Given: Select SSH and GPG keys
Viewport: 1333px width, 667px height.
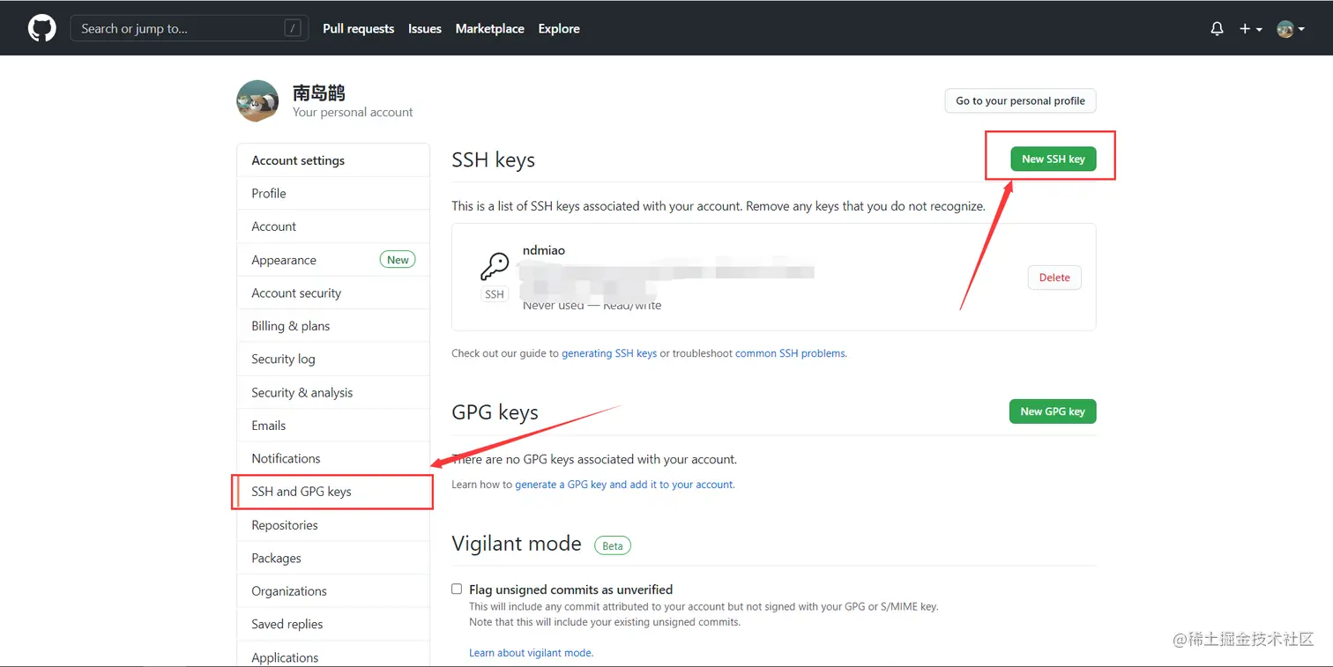Looking at the screenshot, I should tap(333, 492).
